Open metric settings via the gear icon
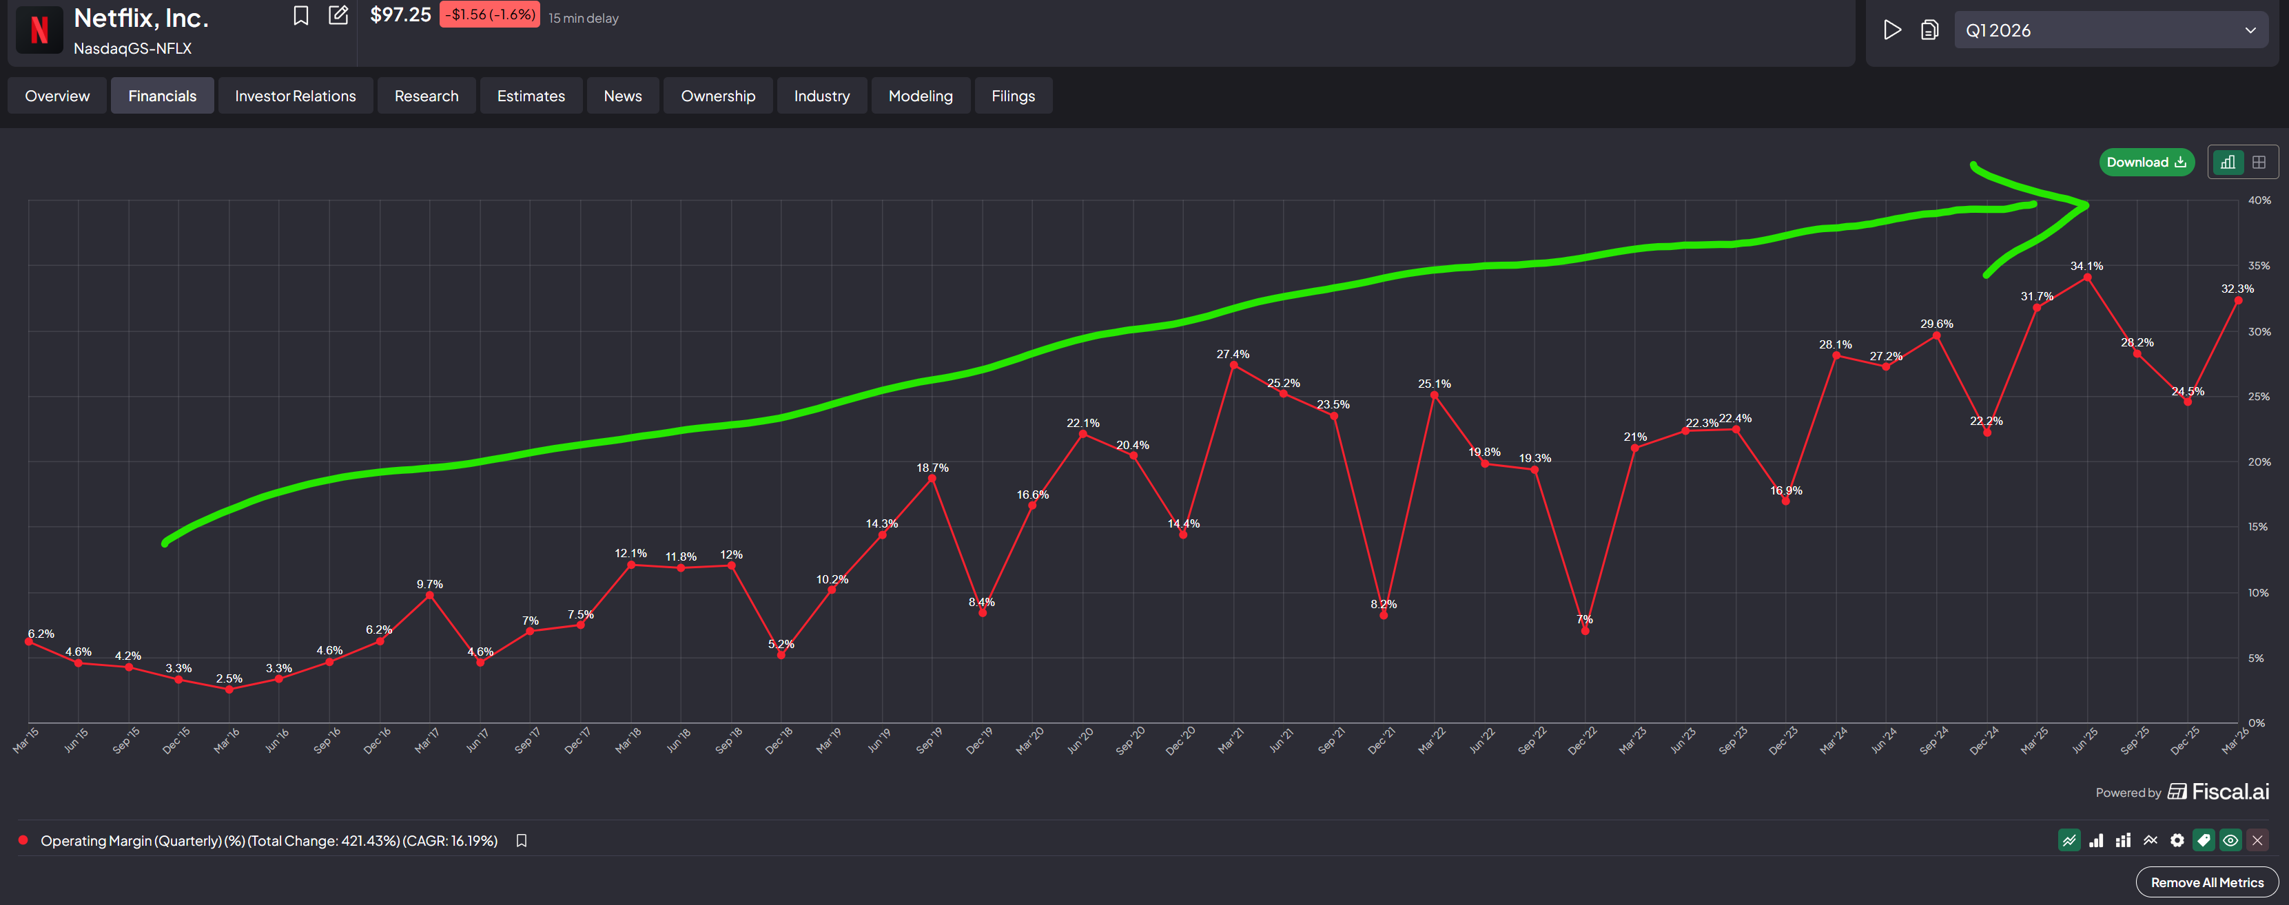This screenshot has height=905, width=2289. click(x=2177, y=840)
